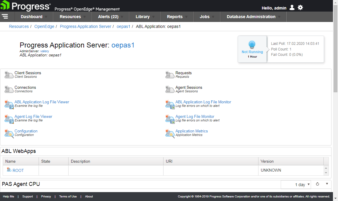This screenshot has width=338, height=201.
Task: Open the Configuration link
Action: pos(26,131)
